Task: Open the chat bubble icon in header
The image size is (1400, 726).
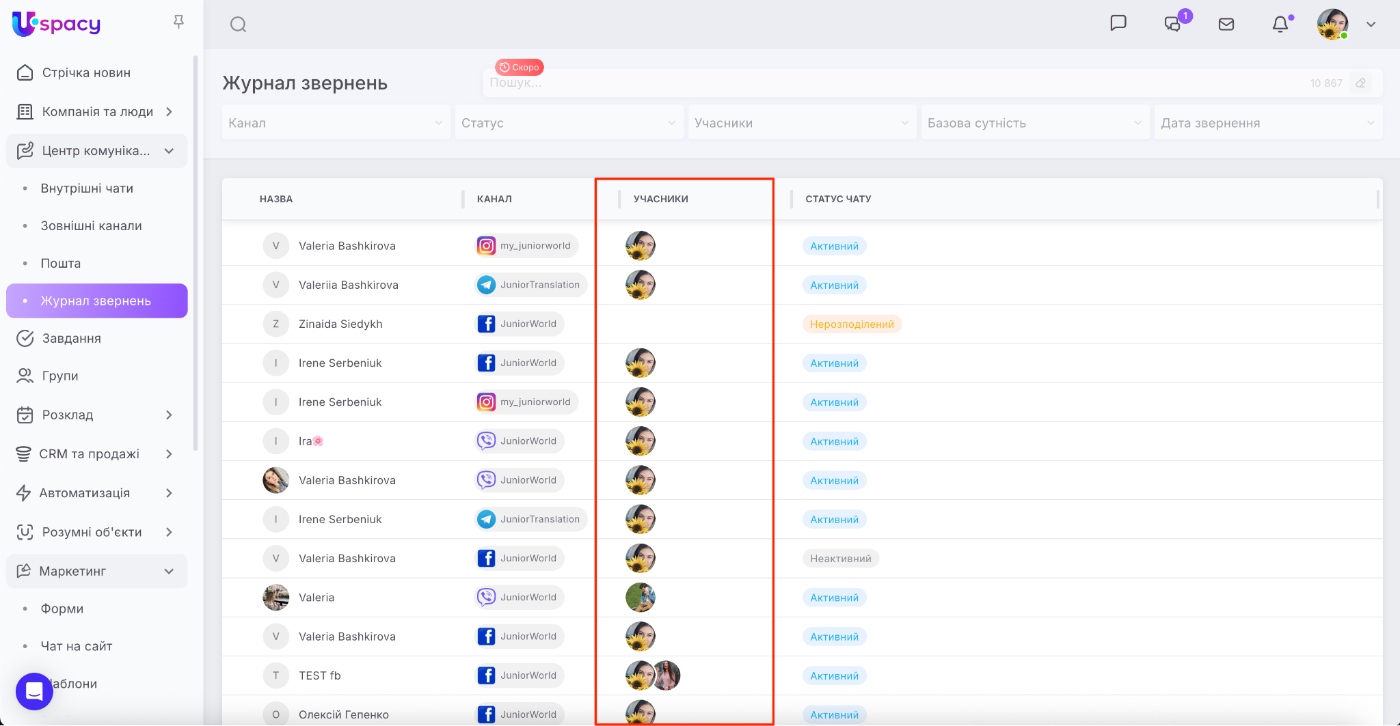Action: [1118, 23]
